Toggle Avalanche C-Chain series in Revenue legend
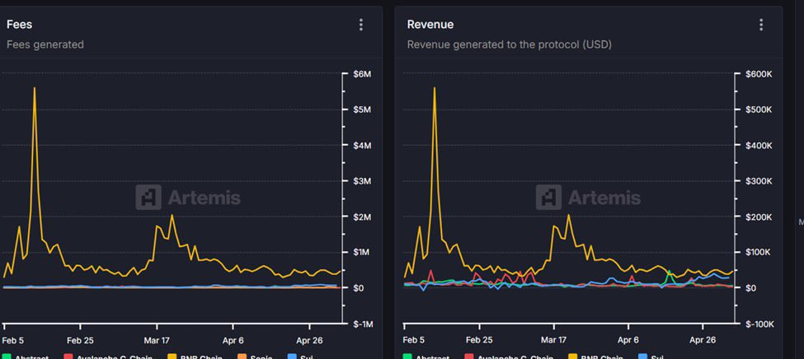804x359 pixels. point(509,357)
